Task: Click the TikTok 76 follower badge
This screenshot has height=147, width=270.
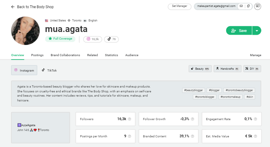Action: tap(111, 39)
